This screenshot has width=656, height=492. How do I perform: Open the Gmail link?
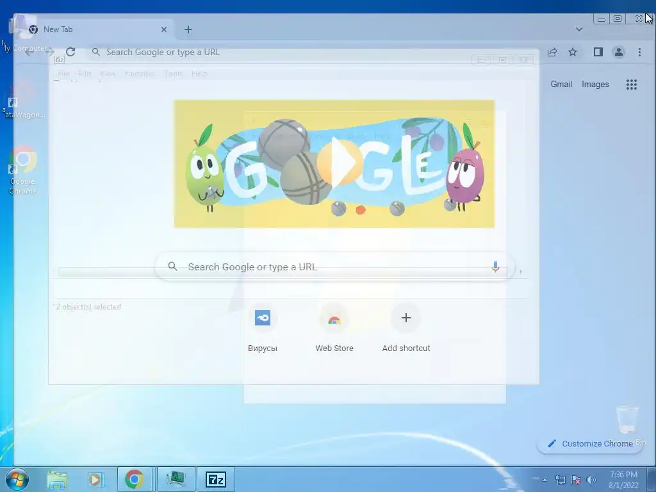coord(561,84)
